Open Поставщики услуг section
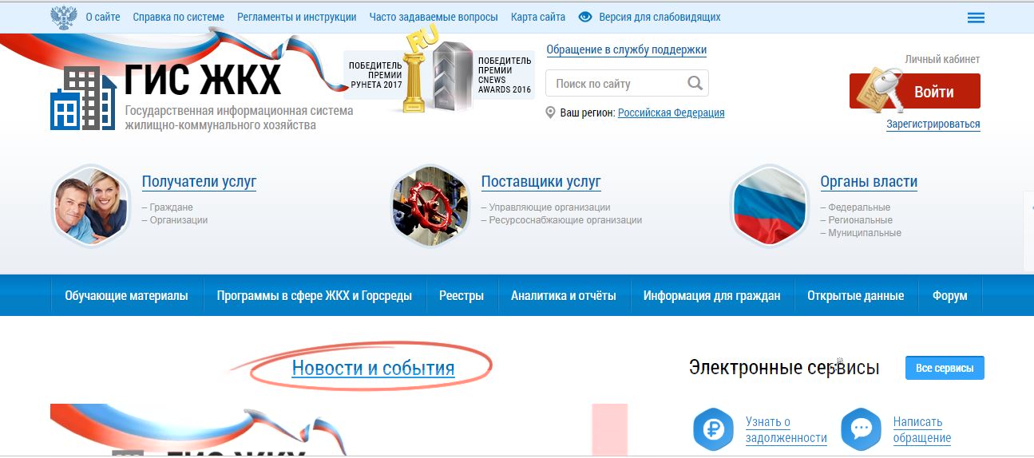1034x458 pixels. 541,182
